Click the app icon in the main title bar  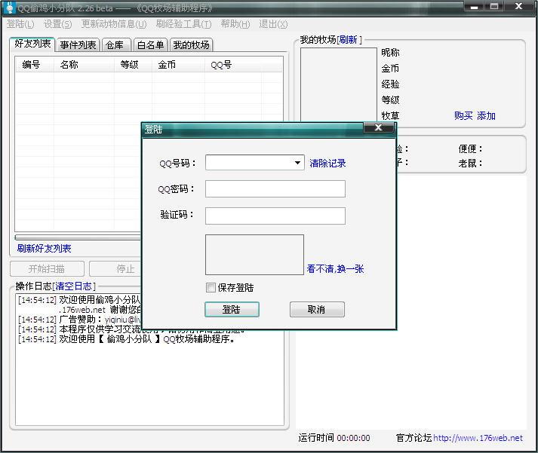point(10,8)
